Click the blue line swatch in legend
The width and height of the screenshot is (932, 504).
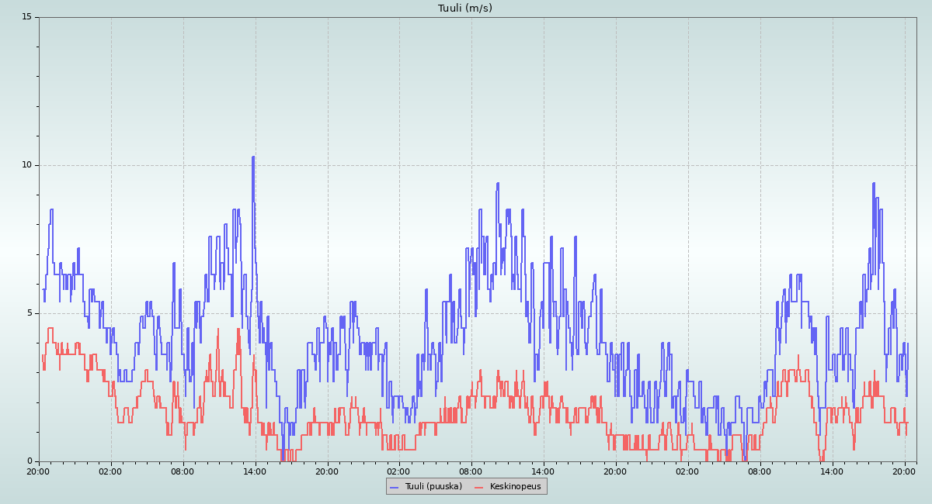[394, 487]
